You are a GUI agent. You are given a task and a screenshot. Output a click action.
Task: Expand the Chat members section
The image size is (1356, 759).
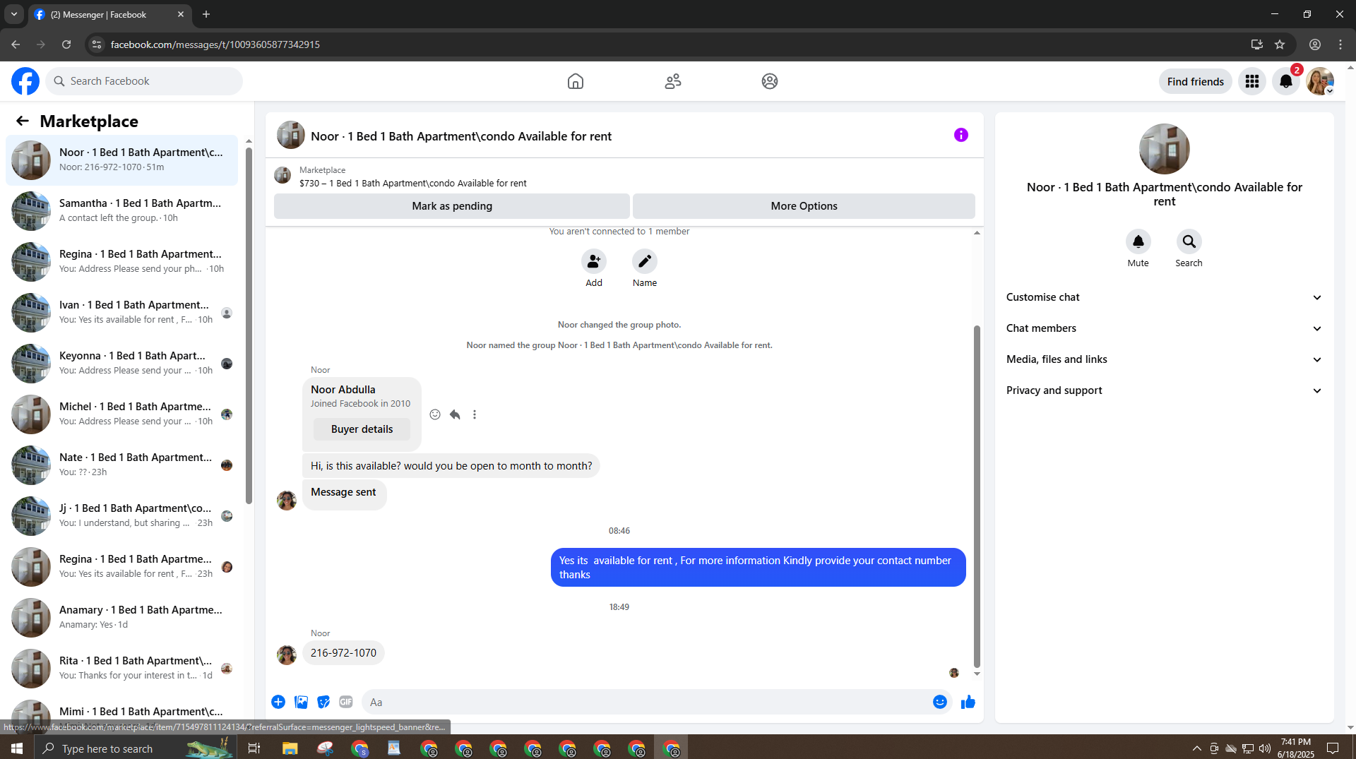click(1165, 328)
